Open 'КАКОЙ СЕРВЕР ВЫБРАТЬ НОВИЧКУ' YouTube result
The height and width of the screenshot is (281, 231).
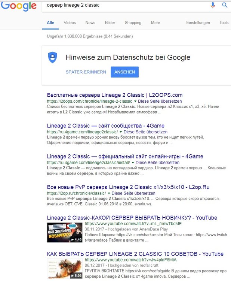pyautogui.click(x=132, y=218)
